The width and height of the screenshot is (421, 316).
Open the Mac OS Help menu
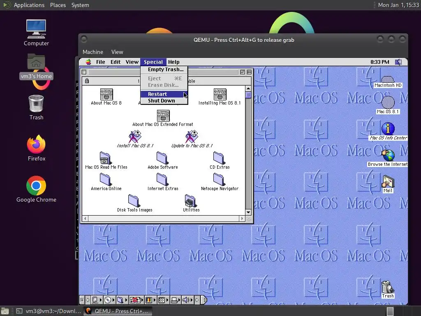pyautogui.click(x=174, y=62)
